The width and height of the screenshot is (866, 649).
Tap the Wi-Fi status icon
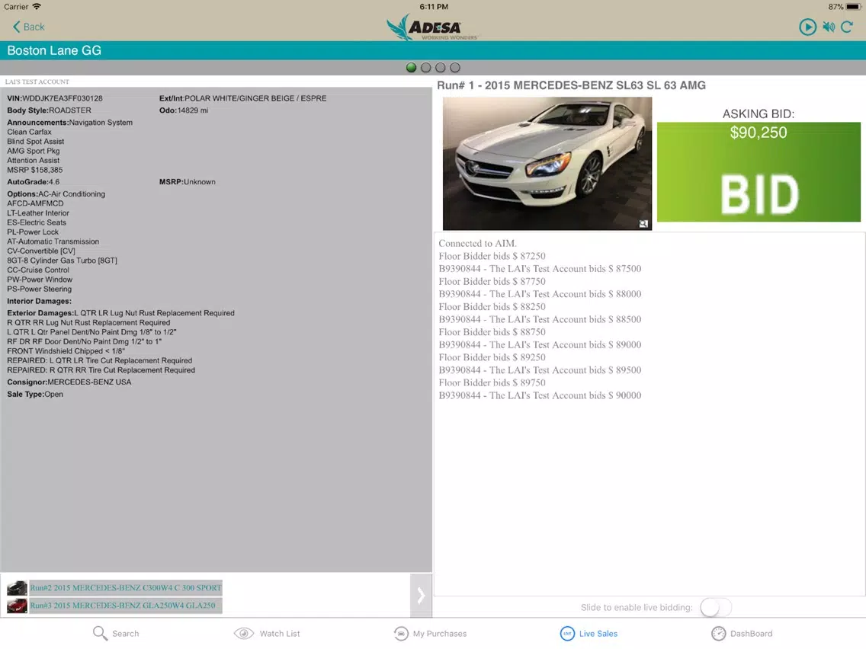pos(37,7)
